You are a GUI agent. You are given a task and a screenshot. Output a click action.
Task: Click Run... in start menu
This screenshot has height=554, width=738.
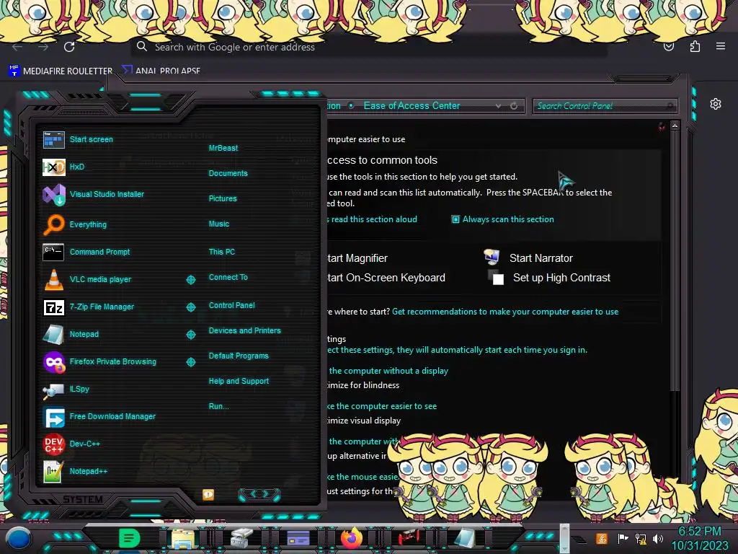coord(219,406)
